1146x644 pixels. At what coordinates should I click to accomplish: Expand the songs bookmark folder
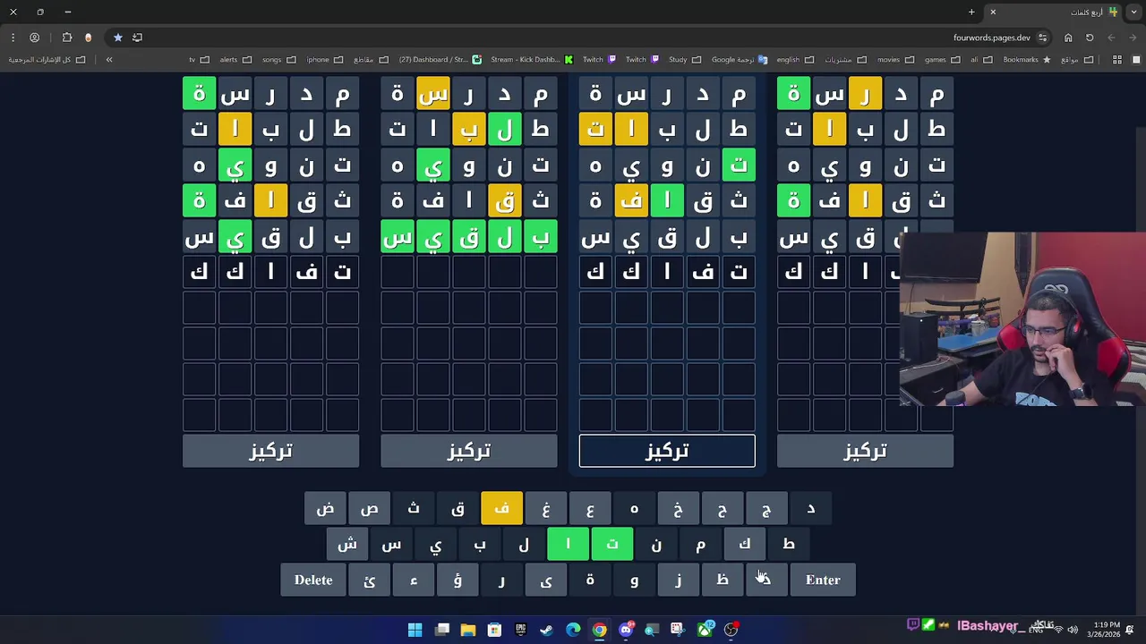[279, 60]
